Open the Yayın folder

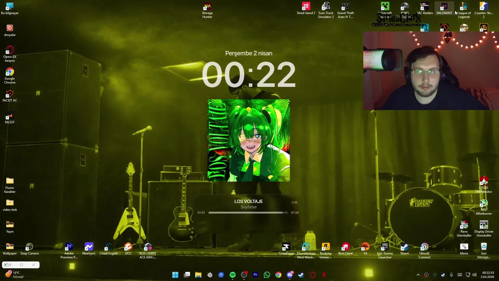pos(10,227)
